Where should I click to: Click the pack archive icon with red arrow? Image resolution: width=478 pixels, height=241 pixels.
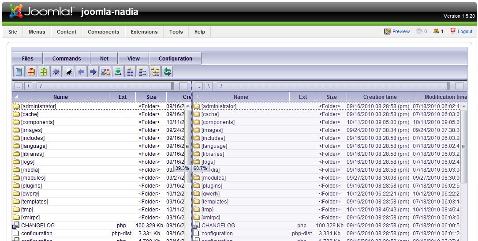[x=31, y=72]
